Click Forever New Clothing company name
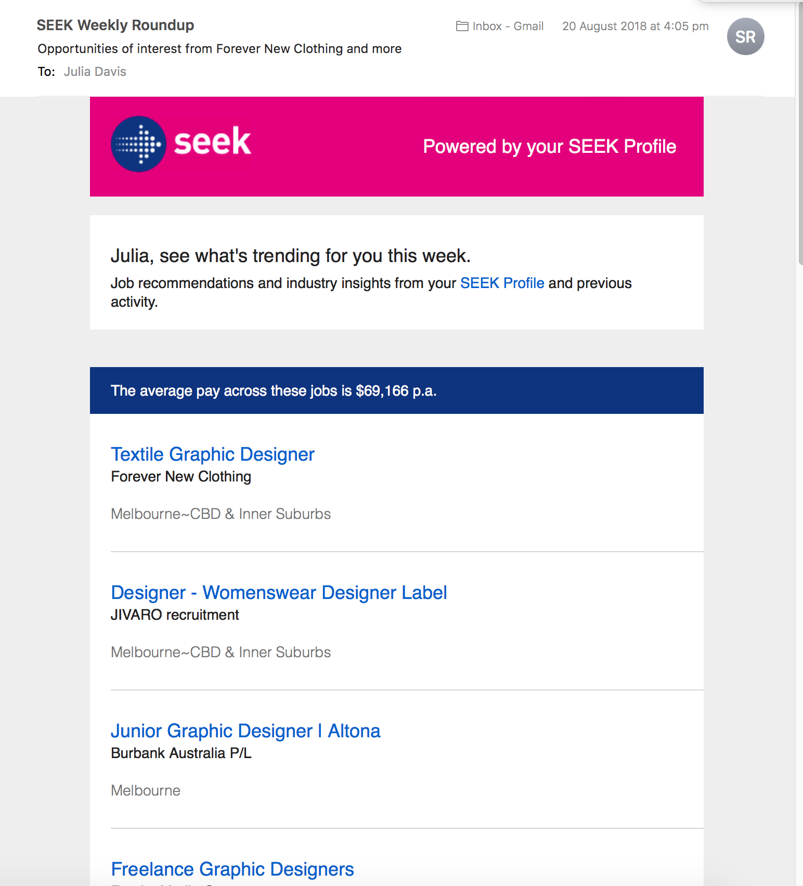The height and width of the screenshot is (886, 803). (181, 476)
